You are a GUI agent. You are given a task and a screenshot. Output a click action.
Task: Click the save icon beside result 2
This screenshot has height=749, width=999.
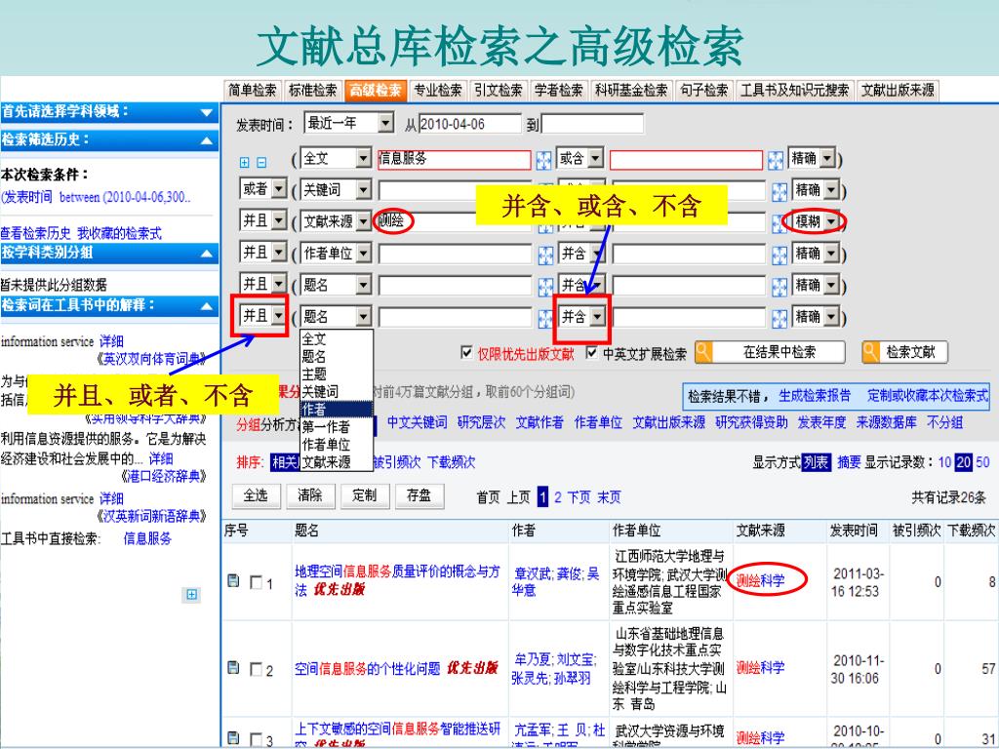(233, 668)
